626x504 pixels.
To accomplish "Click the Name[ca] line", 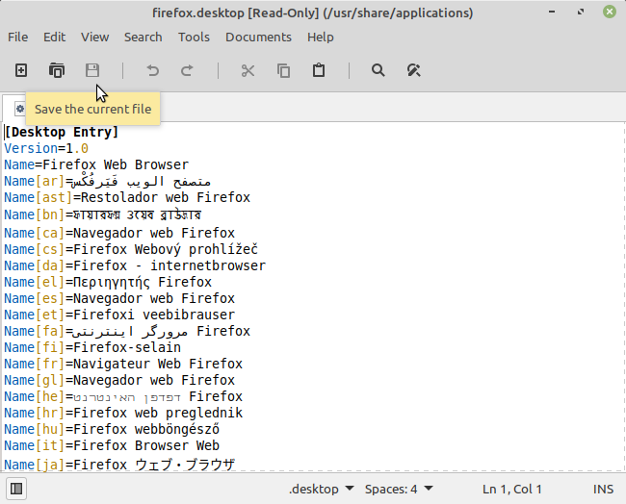I will pos(119,233).
